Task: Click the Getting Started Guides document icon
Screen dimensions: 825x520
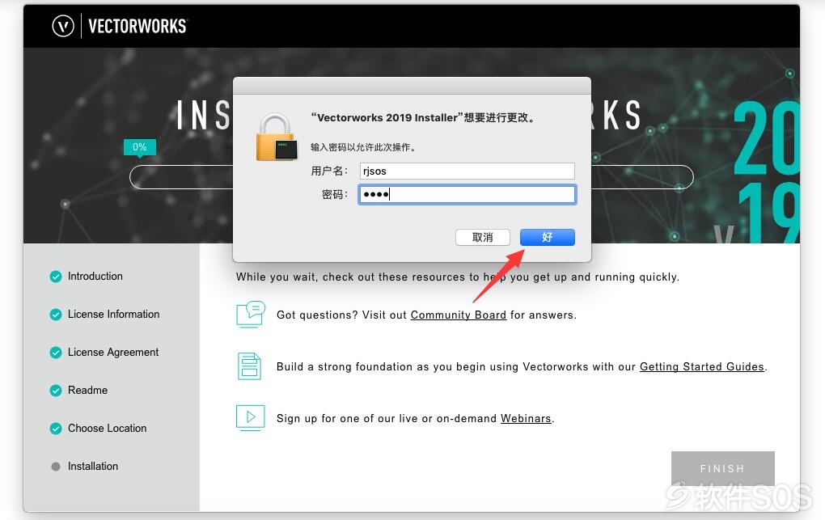Action: (x=249, y=366)
